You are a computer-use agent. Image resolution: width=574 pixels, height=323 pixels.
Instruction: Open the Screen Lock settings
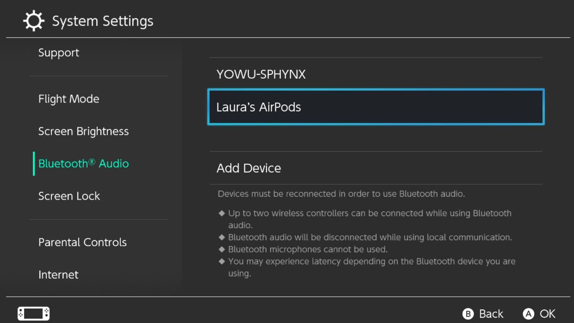click(69, 196)
